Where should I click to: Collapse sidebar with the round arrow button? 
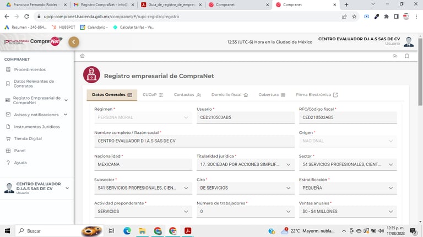pyautogui.click(x=74, y=42)
